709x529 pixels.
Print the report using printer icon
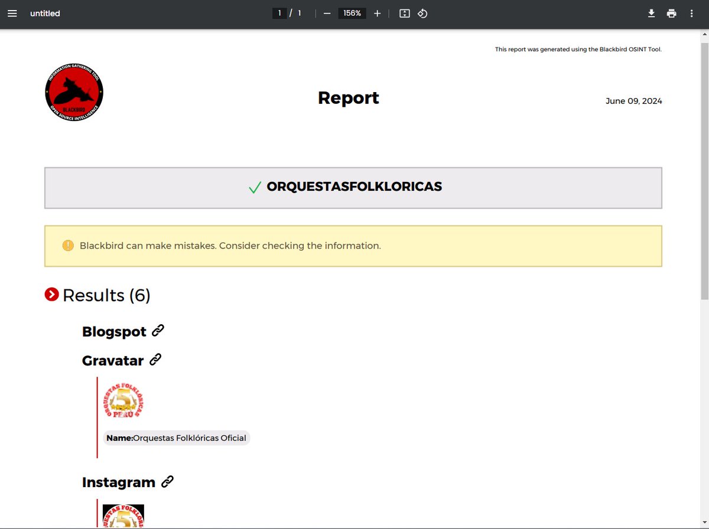coord(672,13)
